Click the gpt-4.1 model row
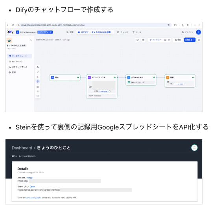The width and height of the screenshot is (212, 210). click(x=141, y=82)
